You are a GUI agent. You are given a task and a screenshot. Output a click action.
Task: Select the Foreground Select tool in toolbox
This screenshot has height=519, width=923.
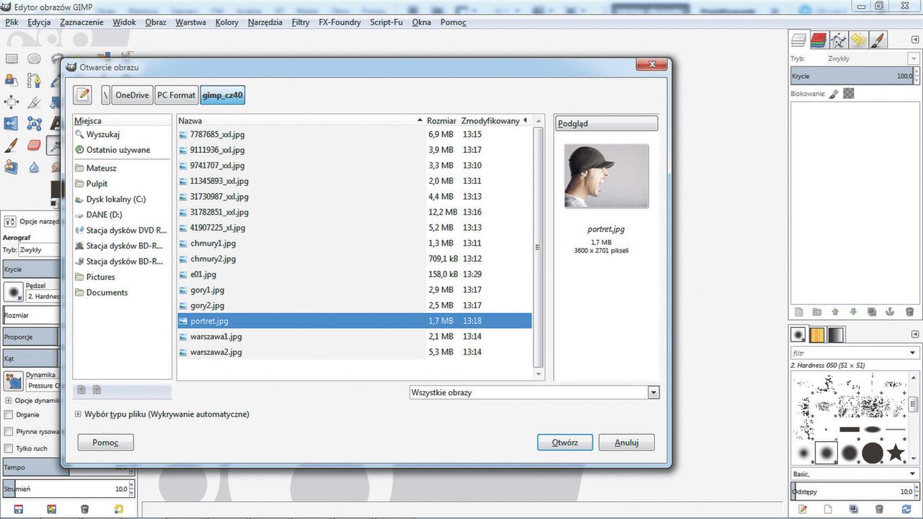(12, 81)
